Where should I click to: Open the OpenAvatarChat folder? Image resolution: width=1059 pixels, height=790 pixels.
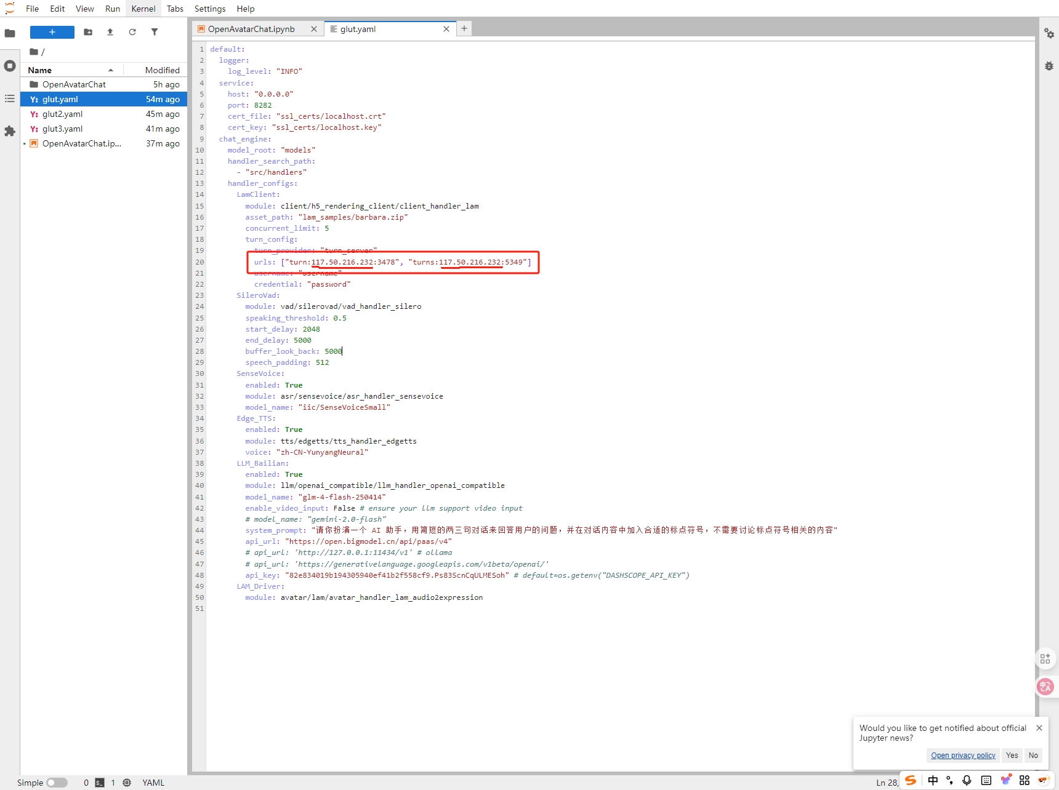click(103, 84)
